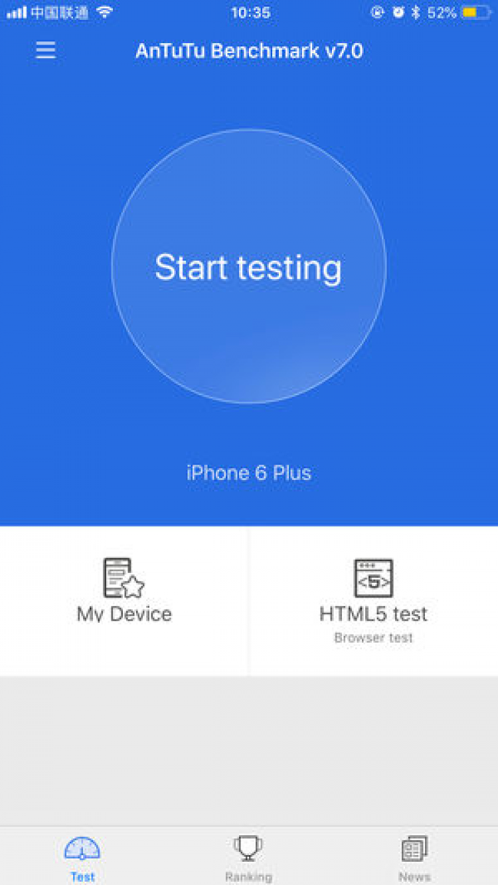Tap the AnTuTu Benchmark v7.0 title
This screenshot has width=498, height=885.
coord(249,51)
